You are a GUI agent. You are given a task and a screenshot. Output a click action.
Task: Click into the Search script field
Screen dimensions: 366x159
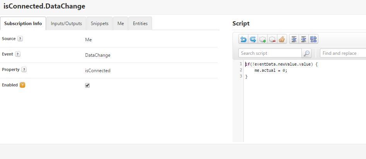[x=270, y=53]
